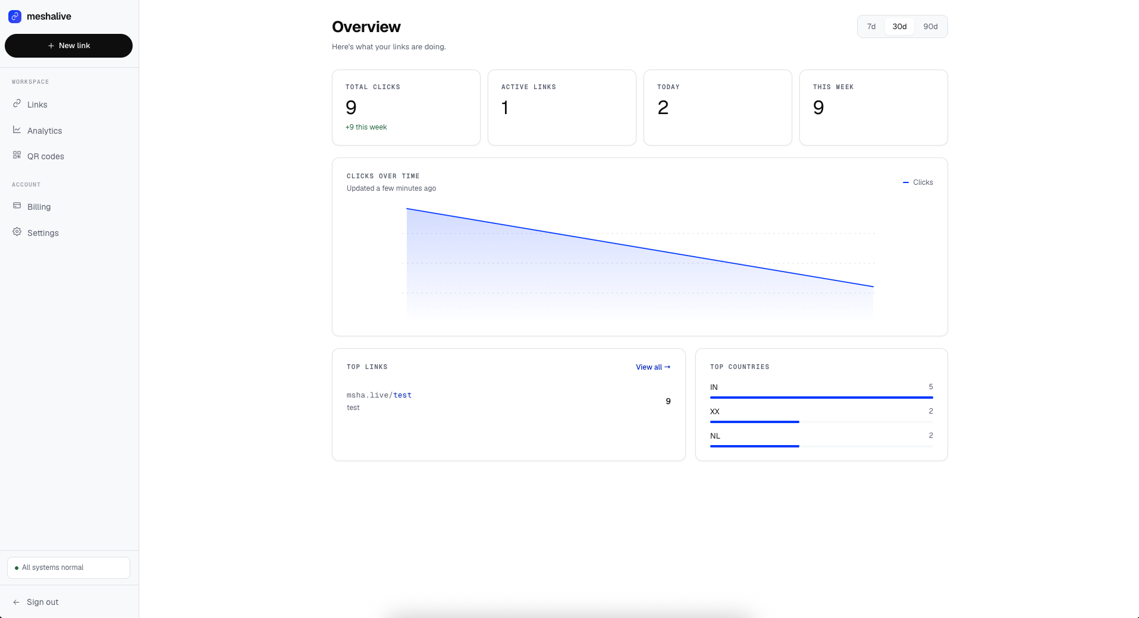Click the WORKSPACE section label
Viewport: 1139px width, 618px height.
point(30,82)
